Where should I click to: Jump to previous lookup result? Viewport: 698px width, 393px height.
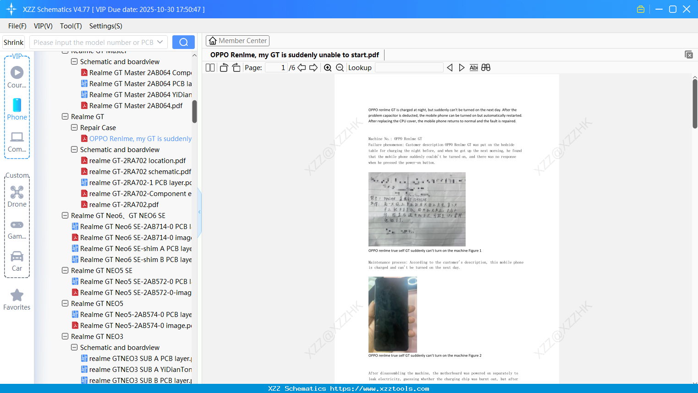(450, 68)
